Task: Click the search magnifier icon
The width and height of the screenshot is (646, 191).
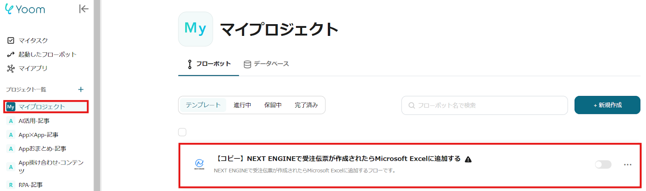Action: pos(411,106)
